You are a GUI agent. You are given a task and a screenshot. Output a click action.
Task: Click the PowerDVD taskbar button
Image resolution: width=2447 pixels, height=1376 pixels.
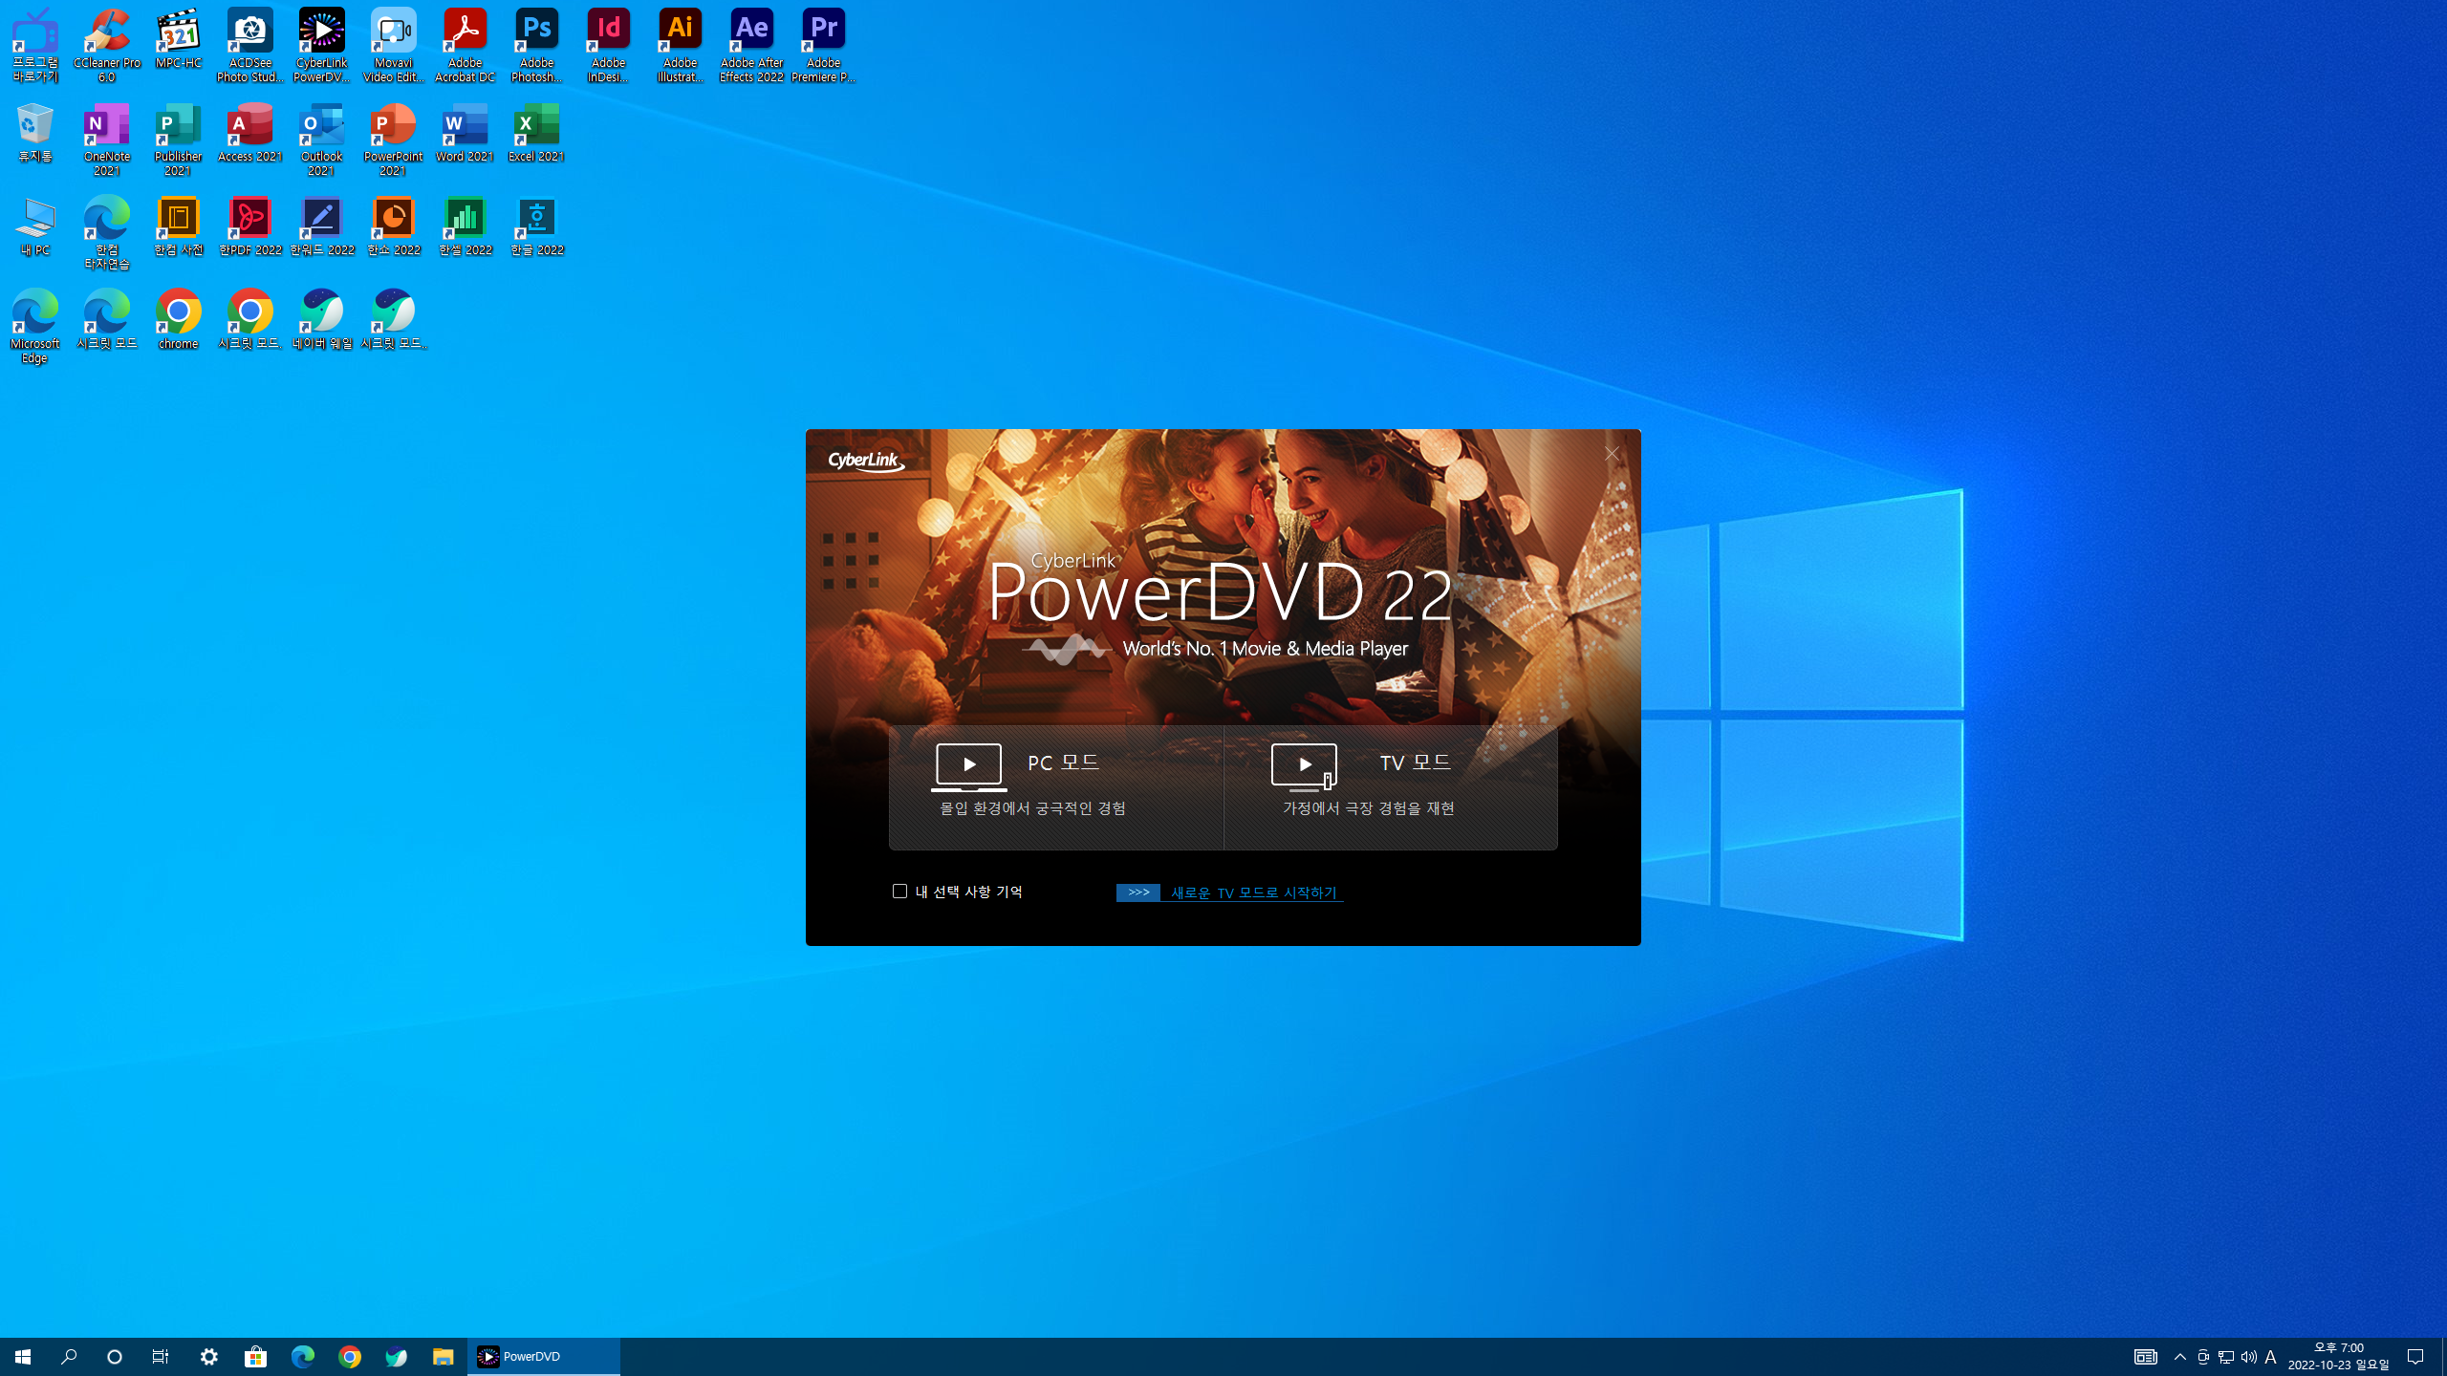[543, 1356]
